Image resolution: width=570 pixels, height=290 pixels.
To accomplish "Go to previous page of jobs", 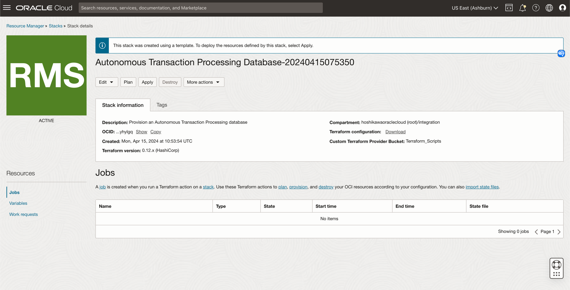I will 536,232.
